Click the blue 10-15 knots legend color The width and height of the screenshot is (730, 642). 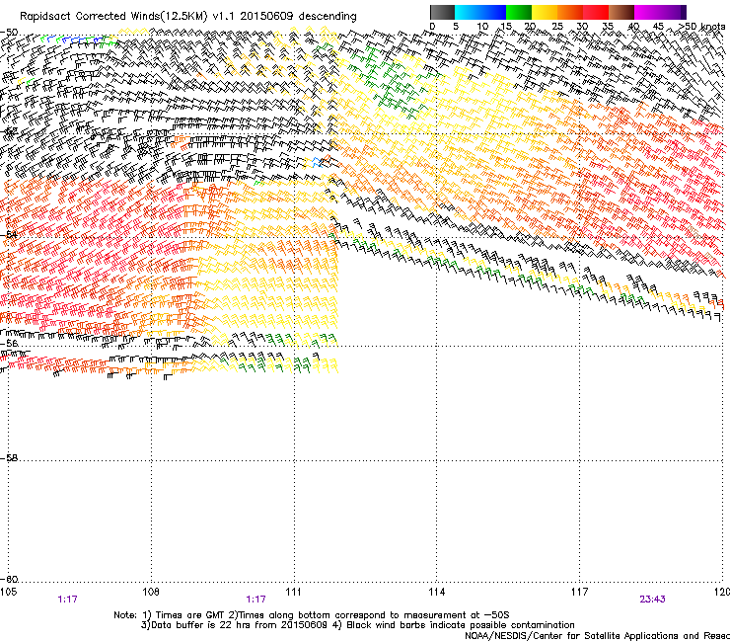point(493,12)
